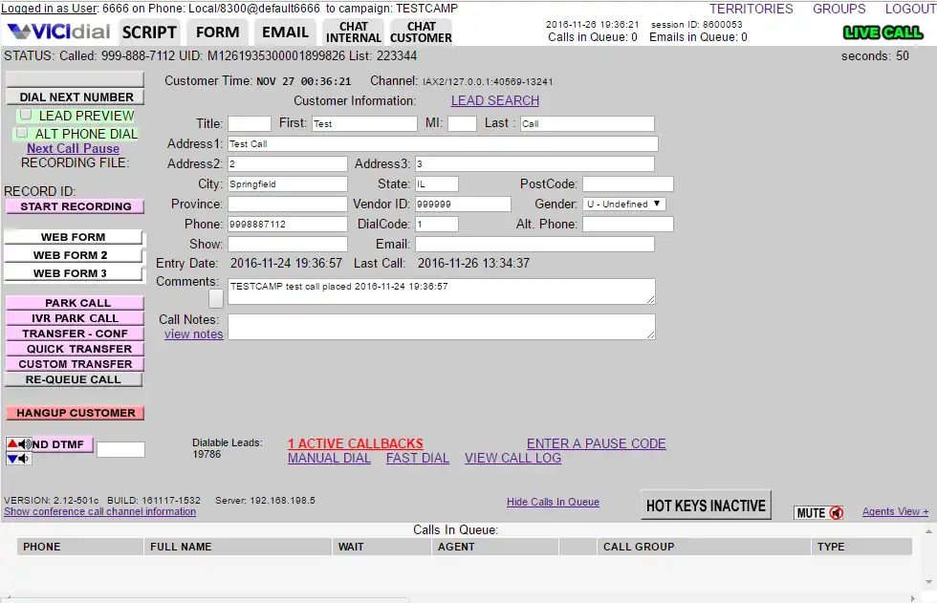The width and height of the screenshot is (937, 603).
Task: Click QUICK TRANSFER button
Action: pyautogui.click(x=76, y=349)
